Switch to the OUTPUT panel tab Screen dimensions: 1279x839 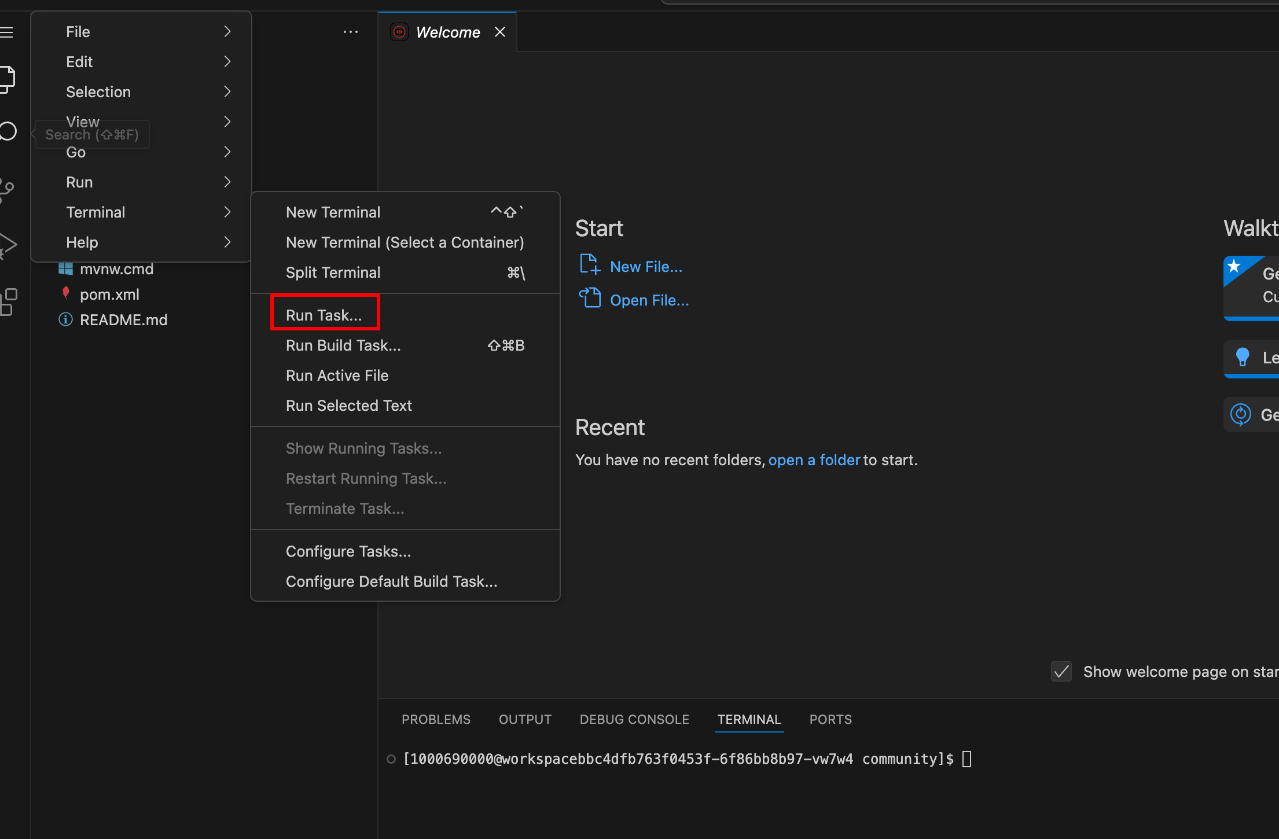point(525,719)
